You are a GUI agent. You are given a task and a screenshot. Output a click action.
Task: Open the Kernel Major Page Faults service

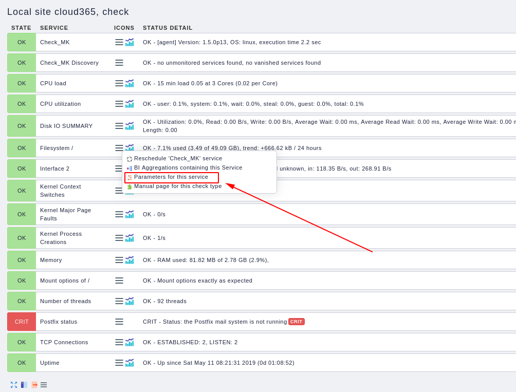[65, 214]
